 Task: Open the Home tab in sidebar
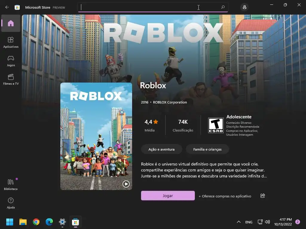[11, 23]
